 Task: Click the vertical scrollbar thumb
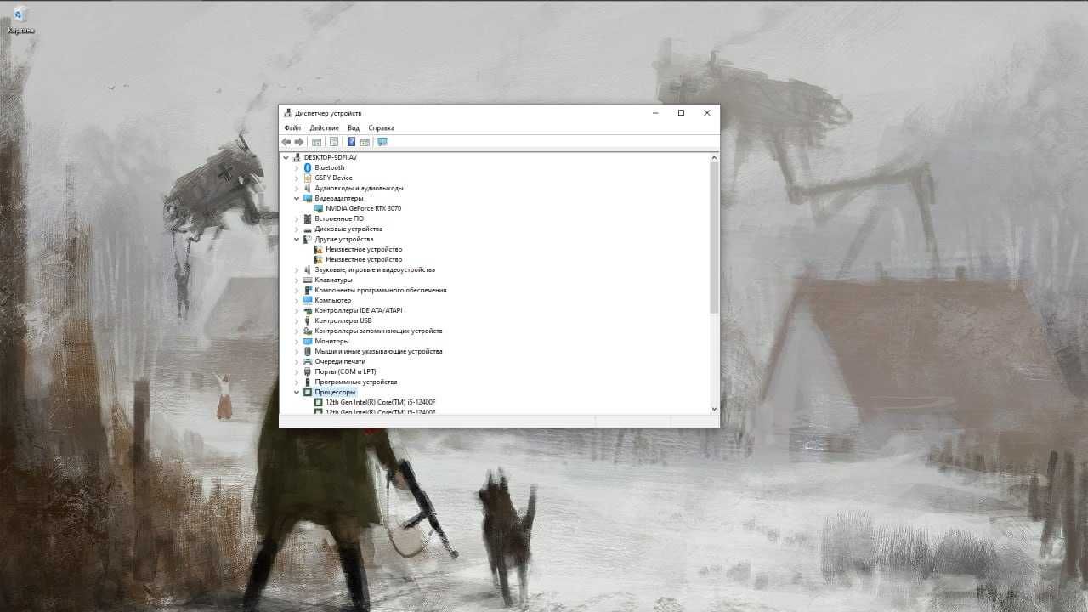(x=714, y=237)
